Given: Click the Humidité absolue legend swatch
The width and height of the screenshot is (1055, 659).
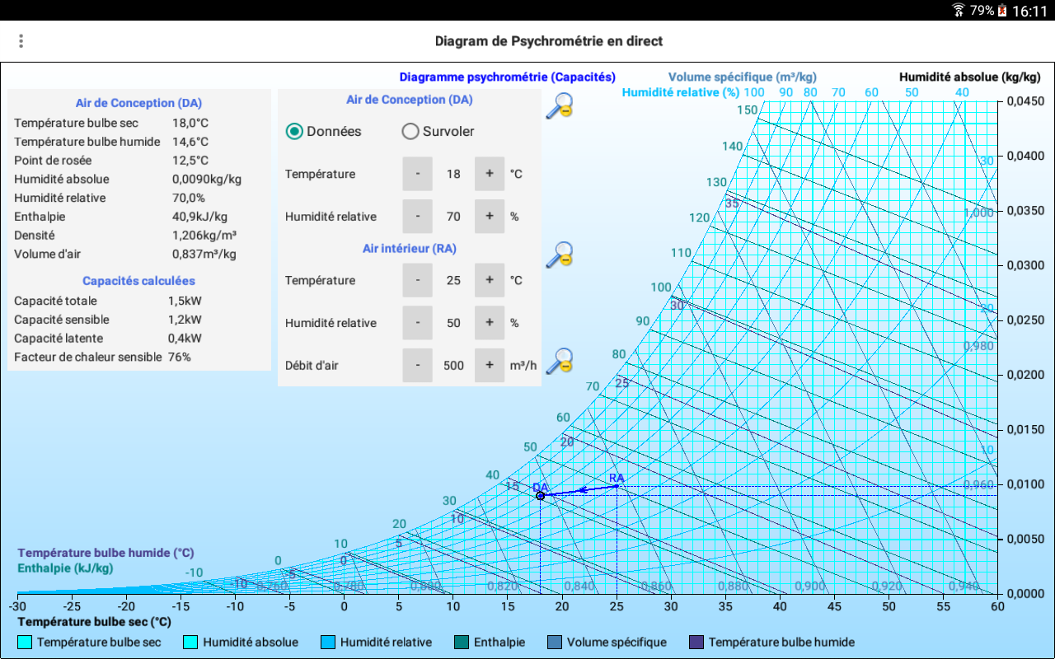Looking at the screenshot, I should (190, 643).
